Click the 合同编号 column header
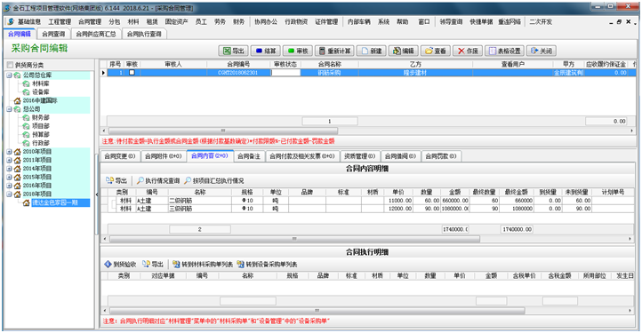 pyautogui.click(x=238, y=64)
